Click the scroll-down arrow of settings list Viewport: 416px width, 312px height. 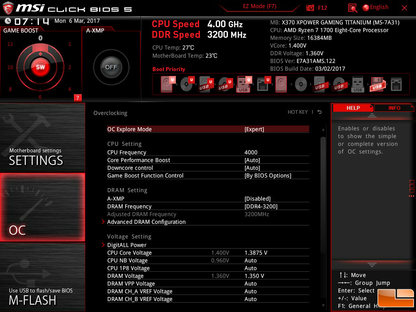click(323, 305)
